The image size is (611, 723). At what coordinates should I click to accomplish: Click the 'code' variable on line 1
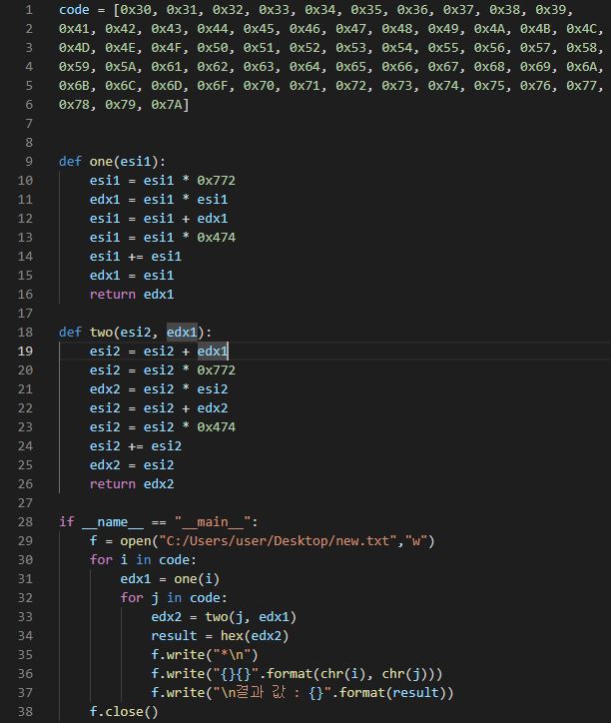click(74, 10)
